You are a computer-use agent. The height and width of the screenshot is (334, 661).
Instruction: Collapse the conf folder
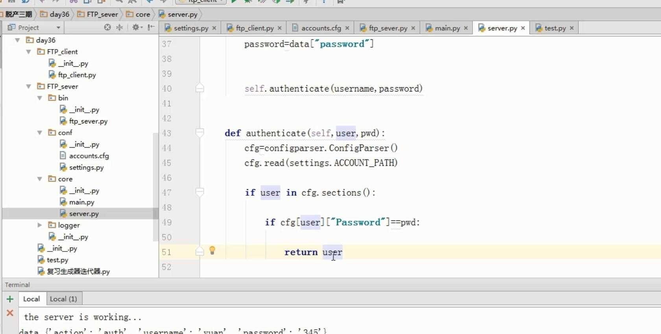coord(39,133)
